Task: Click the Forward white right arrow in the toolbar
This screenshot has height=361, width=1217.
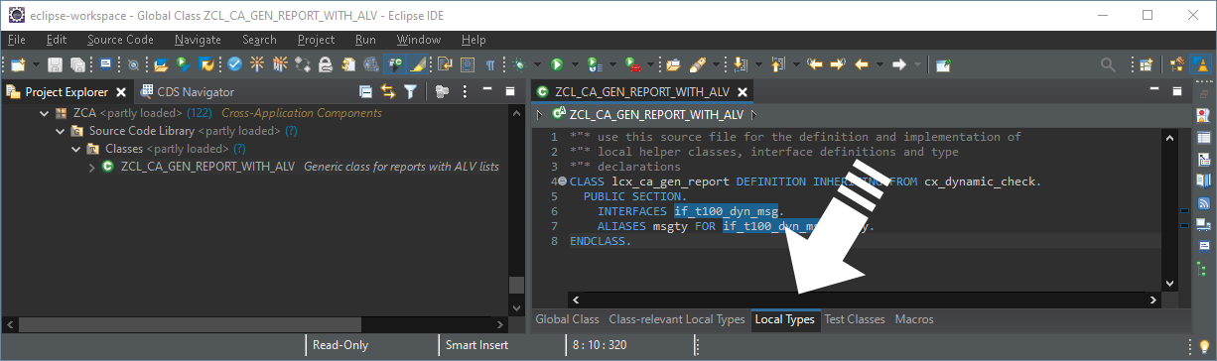Action: click(x=899, y=64)
